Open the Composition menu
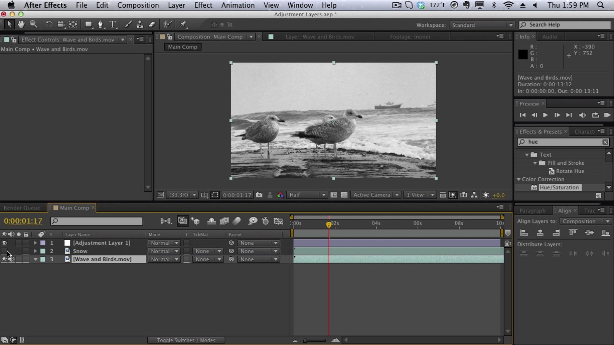Viewport: 614px width, 345px height. click(x=138, y=5)
